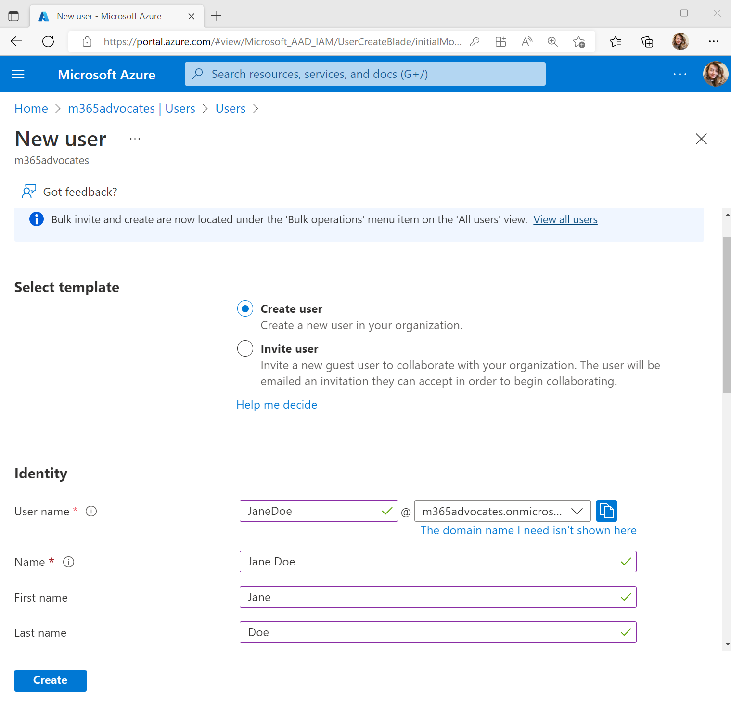The image size is (731, 706).
Task: Open tab actions menu icon
Action: (x=13, y=16)
